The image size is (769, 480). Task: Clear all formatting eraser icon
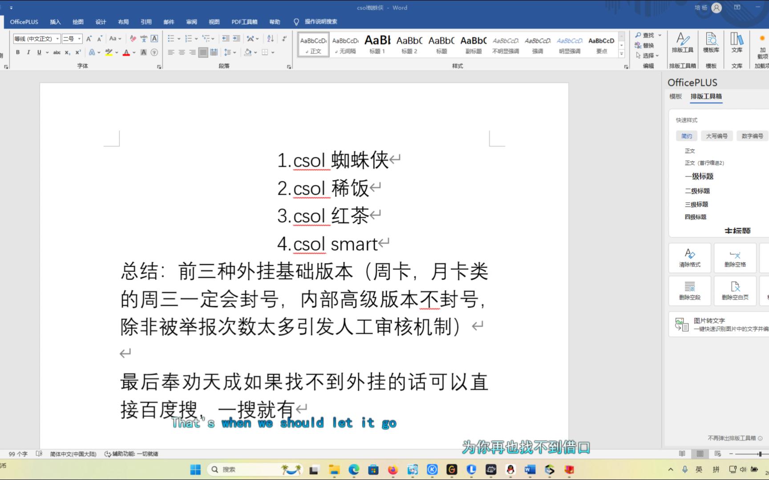click(x=133, y=39)
